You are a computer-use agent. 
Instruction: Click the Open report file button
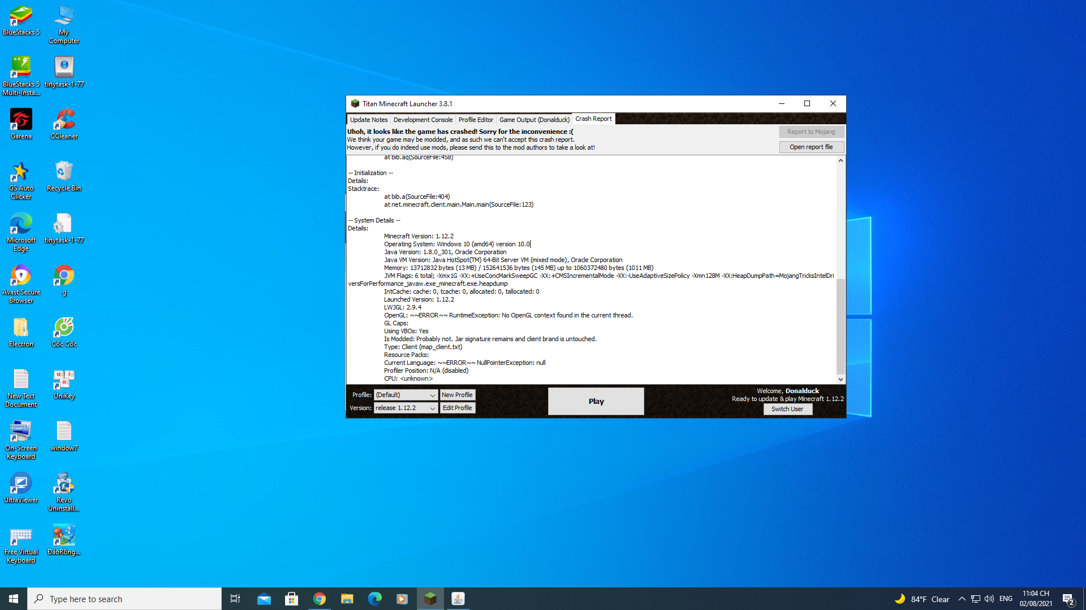[811, 147]
